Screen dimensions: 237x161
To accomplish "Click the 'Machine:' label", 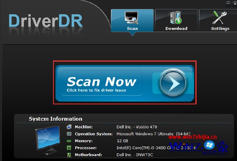I will pos(84,127).
